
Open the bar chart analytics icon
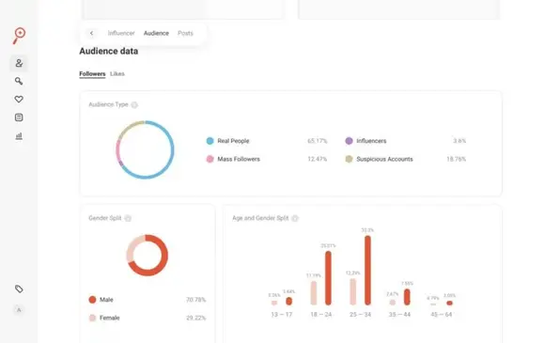pos(19,135)
